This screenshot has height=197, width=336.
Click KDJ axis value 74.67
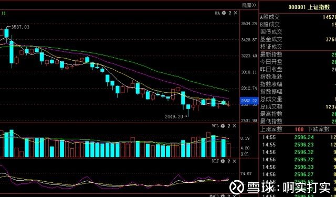(x=246, y=174)
